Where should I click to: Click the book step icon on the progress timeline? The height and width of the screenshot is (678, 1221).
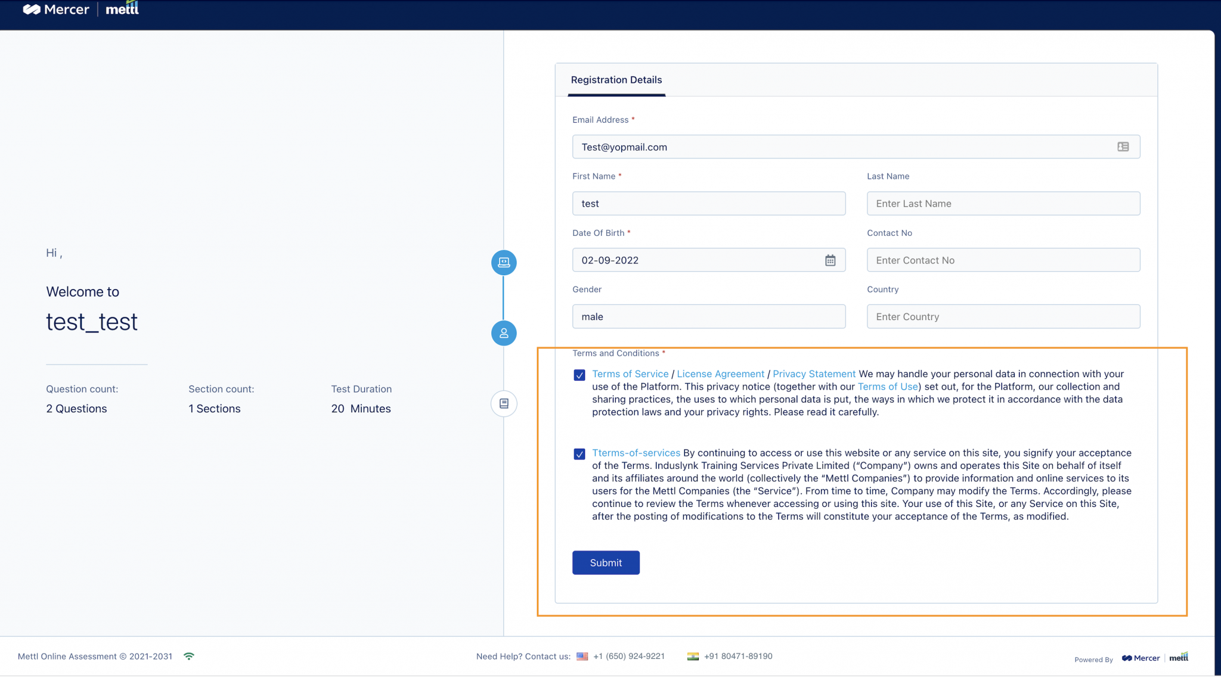click(503, 403)
